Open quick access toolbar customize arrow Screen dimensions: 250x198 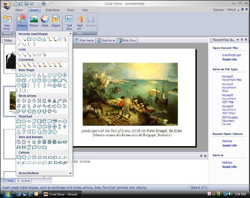[51, 3]
